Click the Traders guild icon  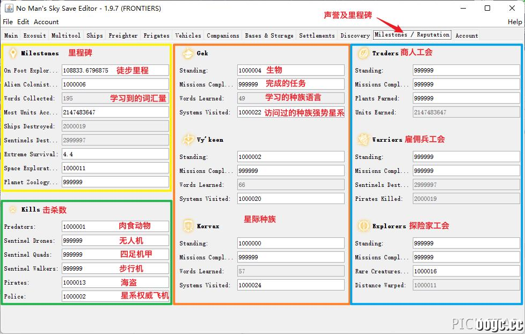[363, 53]
